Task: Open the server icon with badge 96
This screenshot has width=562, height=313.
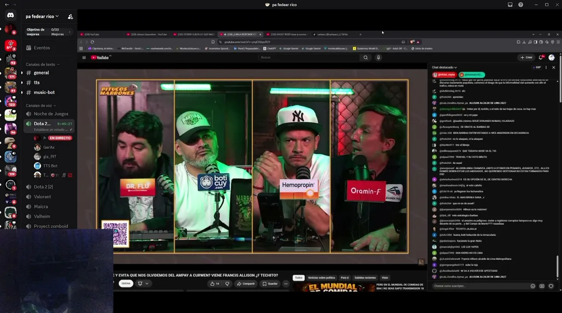Action: tap(10, 129)
